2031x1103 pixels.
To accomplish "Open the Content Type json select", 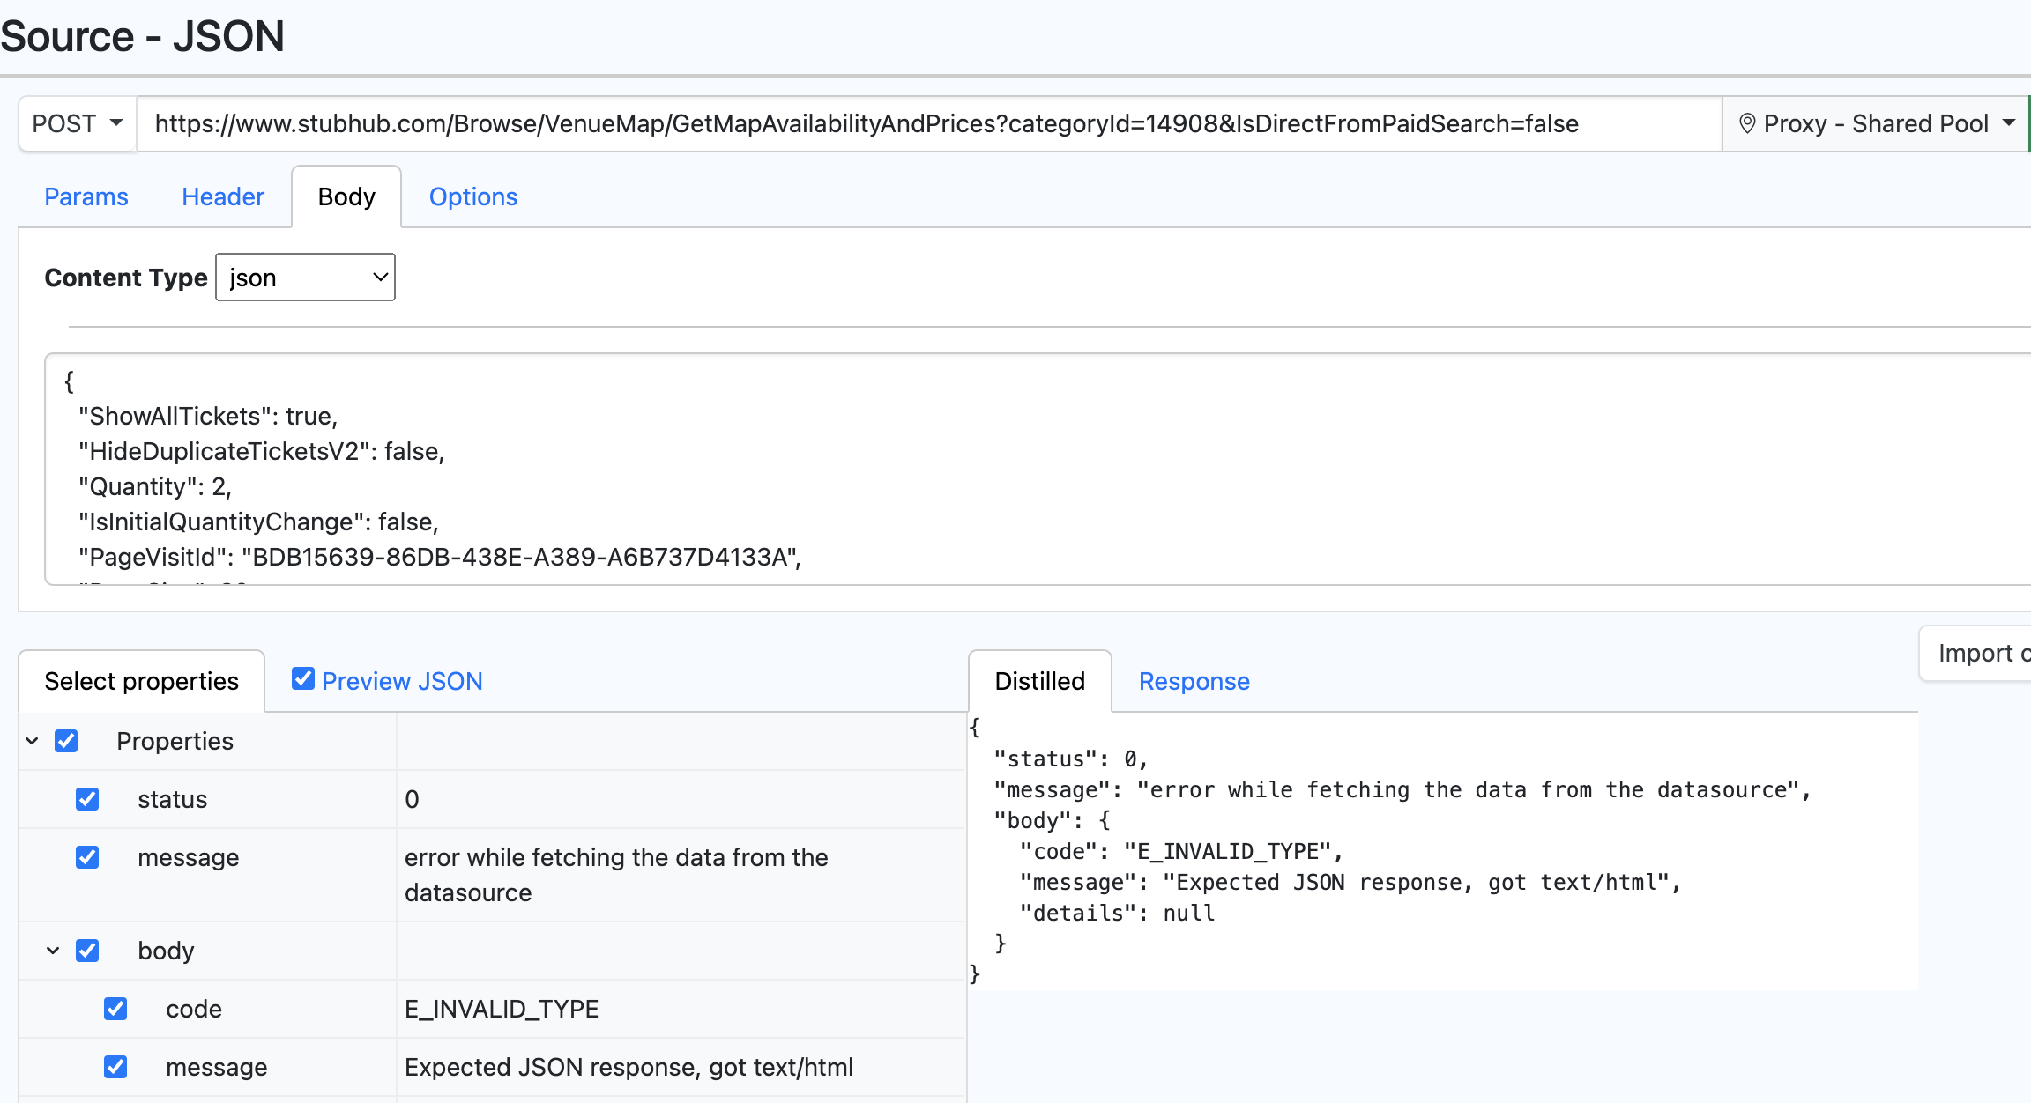I will (x=305, y=278).
